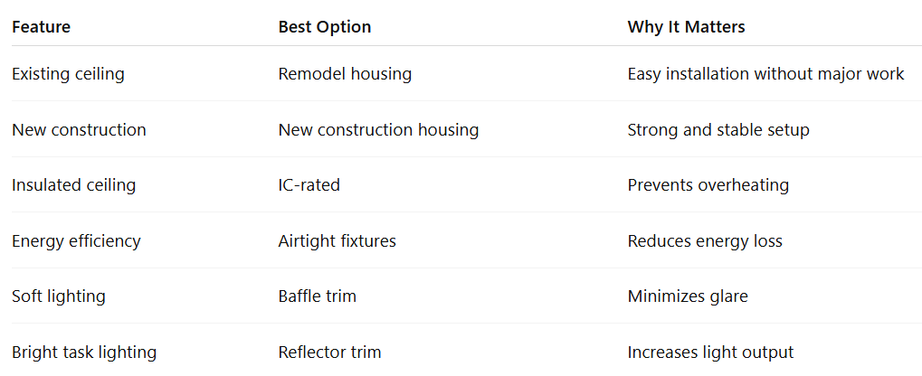Click the IC-rated option cell
This screenshot has width=922, height=376.
tap(309, 185)
